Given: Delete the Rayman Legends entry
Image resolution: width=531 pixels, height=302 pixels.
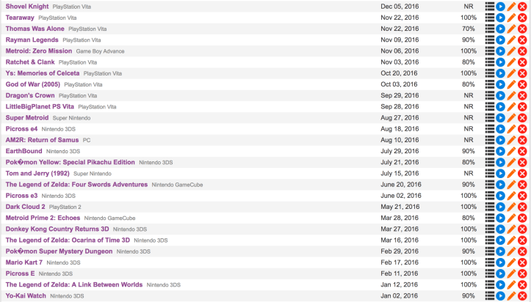Looking at the screenshot, I should (523, 40).
